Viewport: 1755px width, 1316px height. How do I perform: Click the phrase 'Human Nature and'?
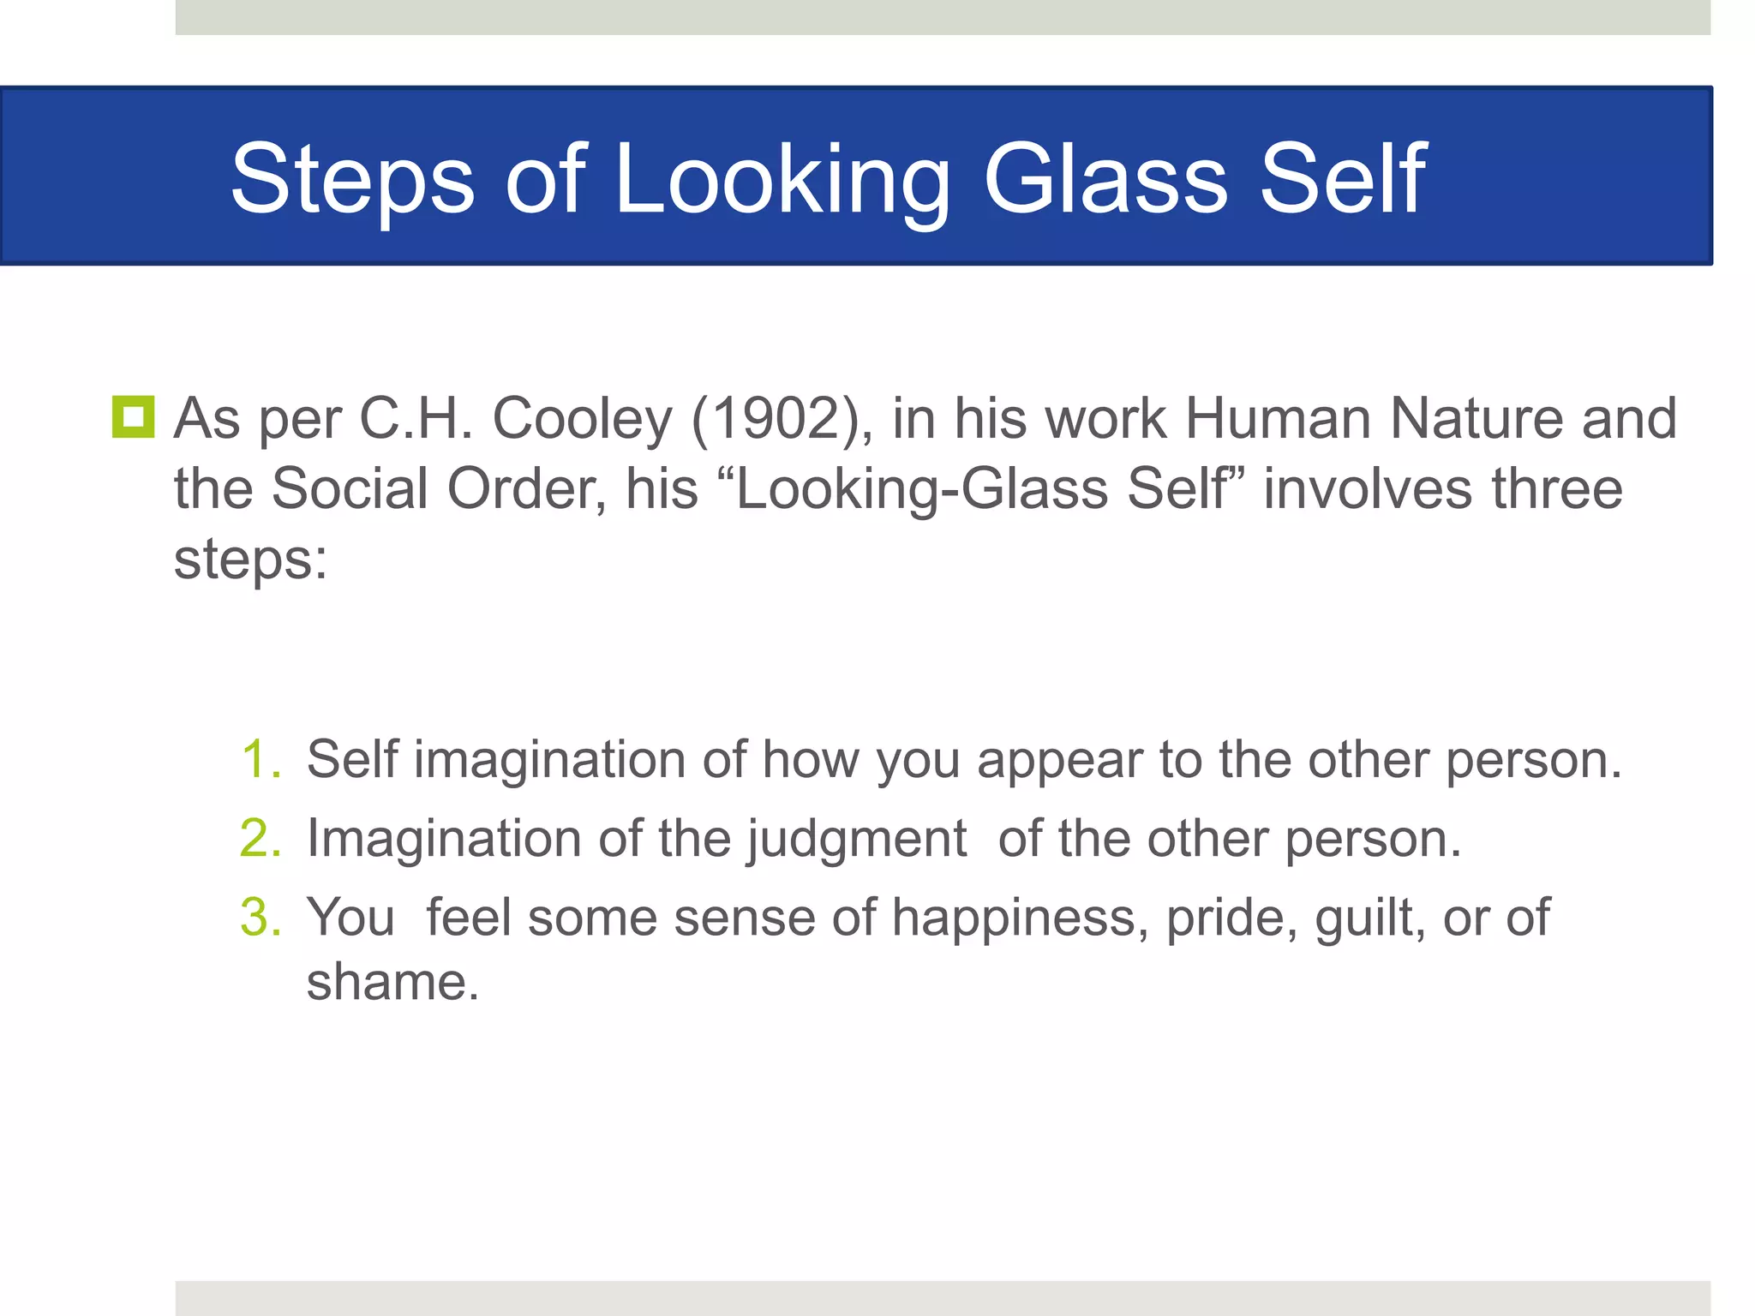click(1429, 419)
